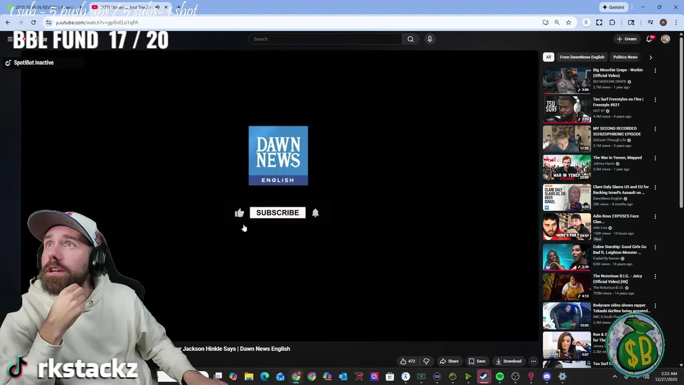Focus the YouTube search field
The image size is (684, 385).
(x=325, y=39)
